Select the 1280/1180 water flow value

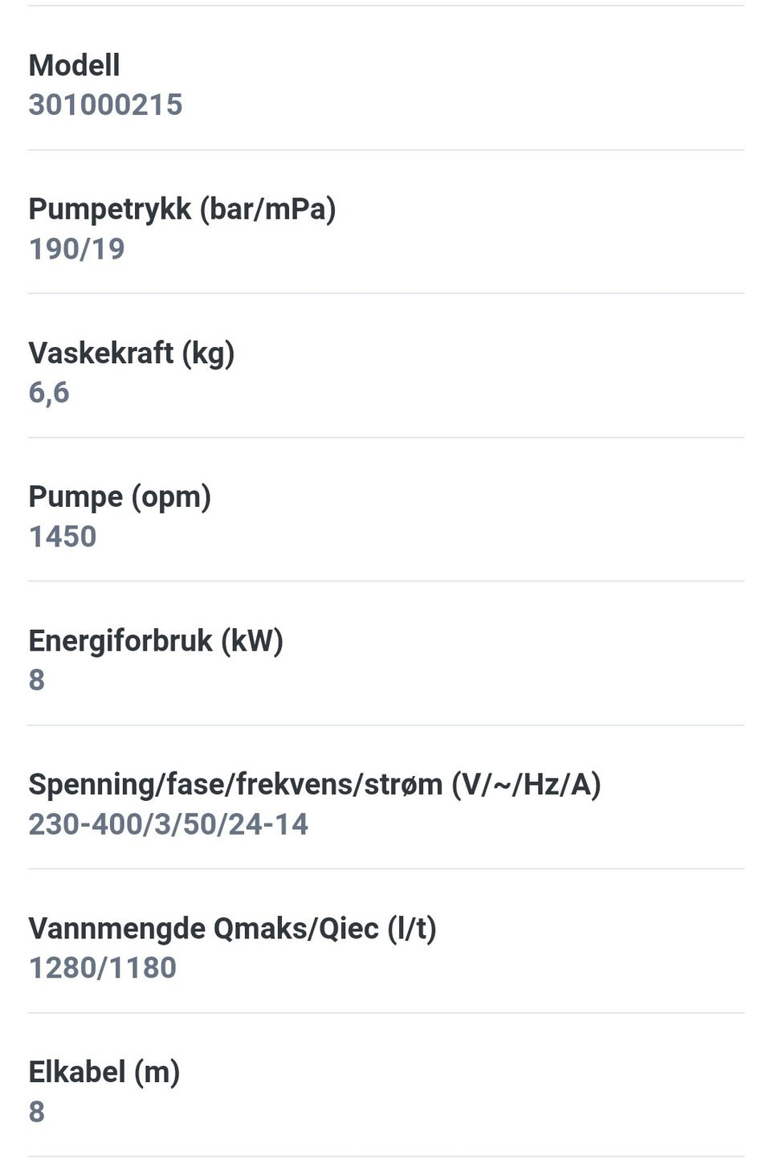[103, 968]
